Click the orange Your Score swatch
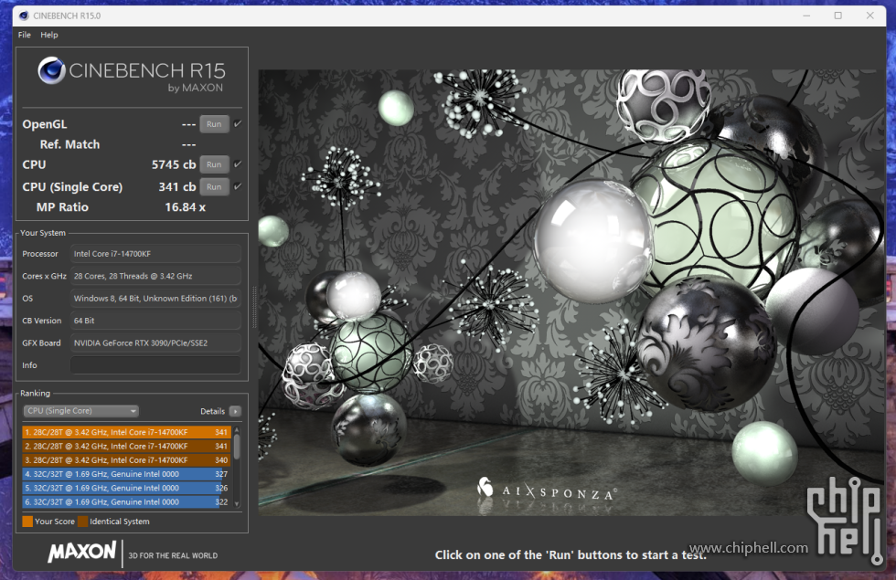This screenshot has height=580, width=896. click(27, 522)
